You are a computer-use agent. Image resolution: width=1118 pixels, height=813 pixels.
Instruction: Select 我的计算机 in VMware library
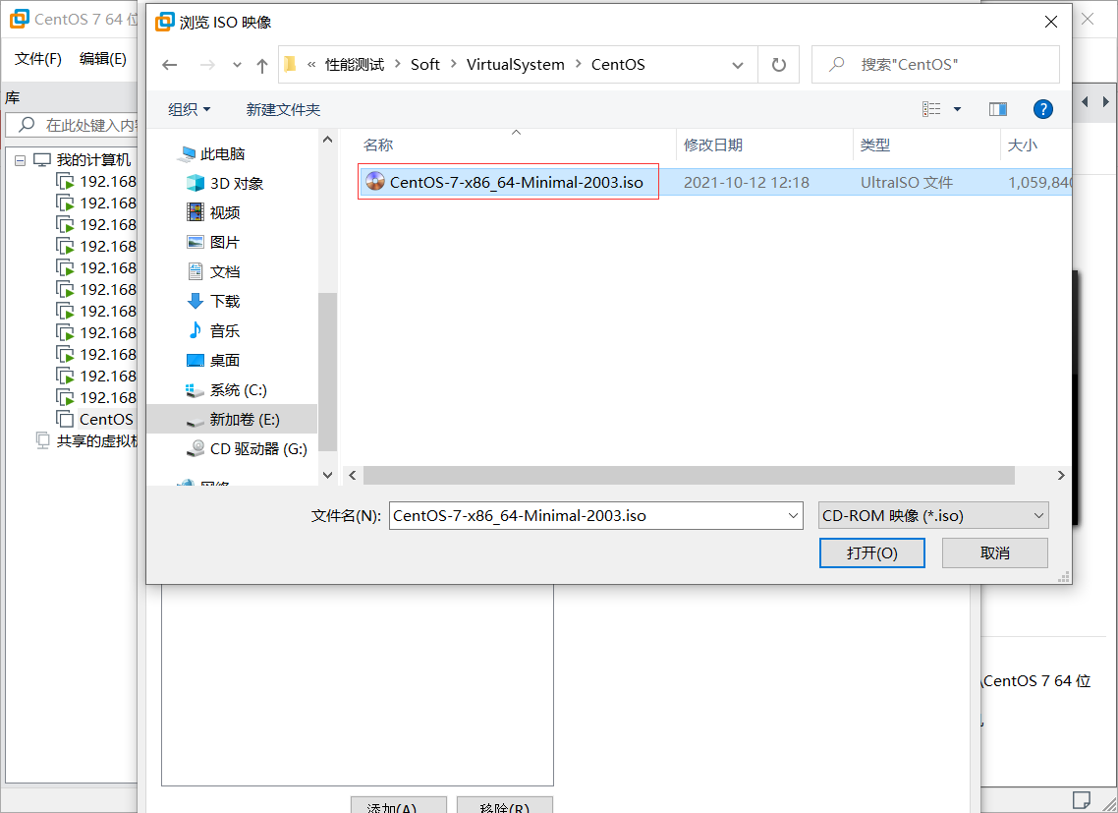[x=93, y=160]
